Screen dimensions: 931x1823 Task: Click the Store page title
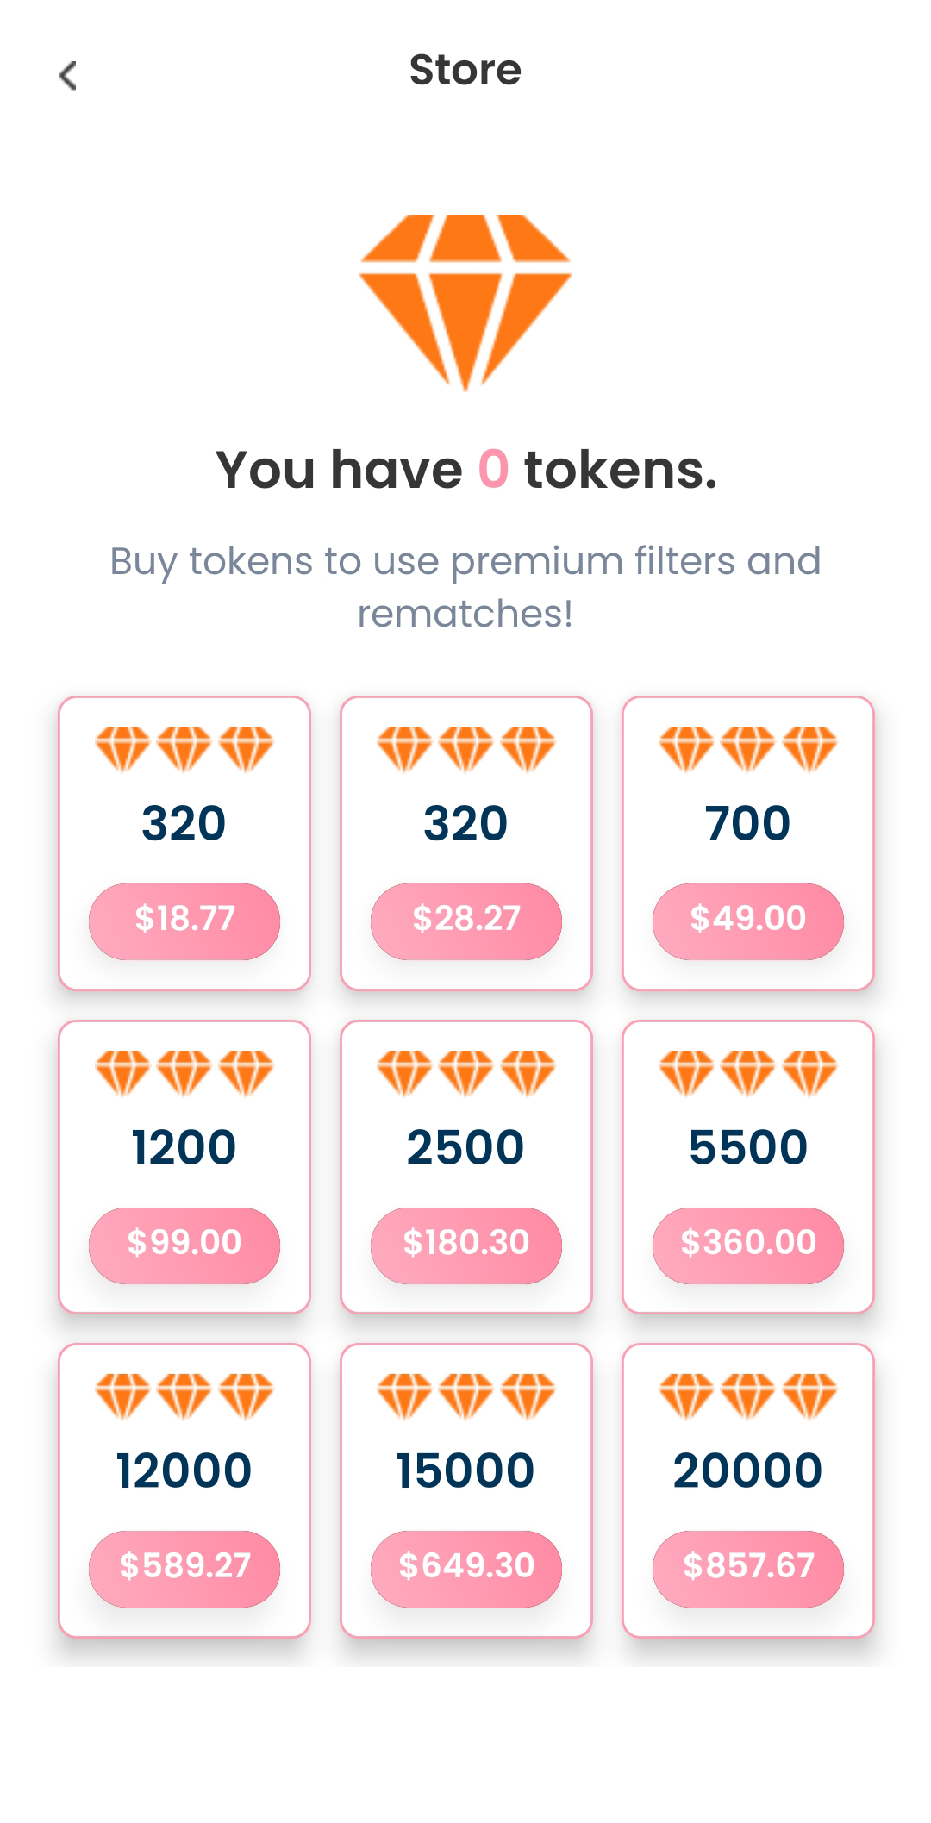tap(465, 70)
